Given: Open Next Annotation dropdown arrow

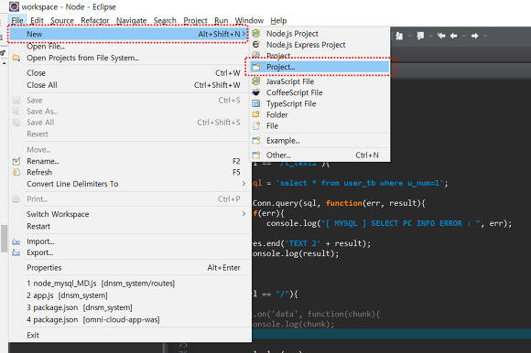Looking at the screenshot, I should click(x=410, y=36).
